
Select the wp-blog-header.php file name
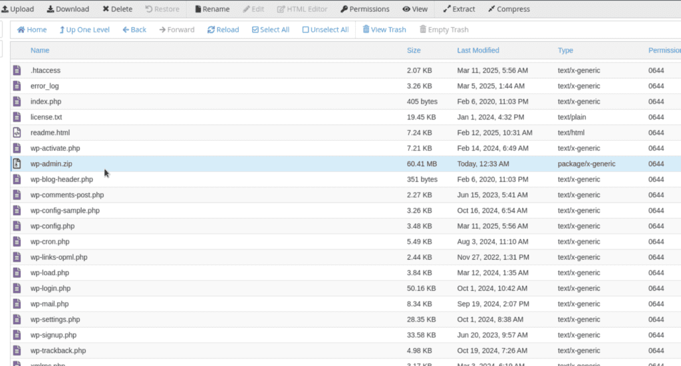(62, 179)
